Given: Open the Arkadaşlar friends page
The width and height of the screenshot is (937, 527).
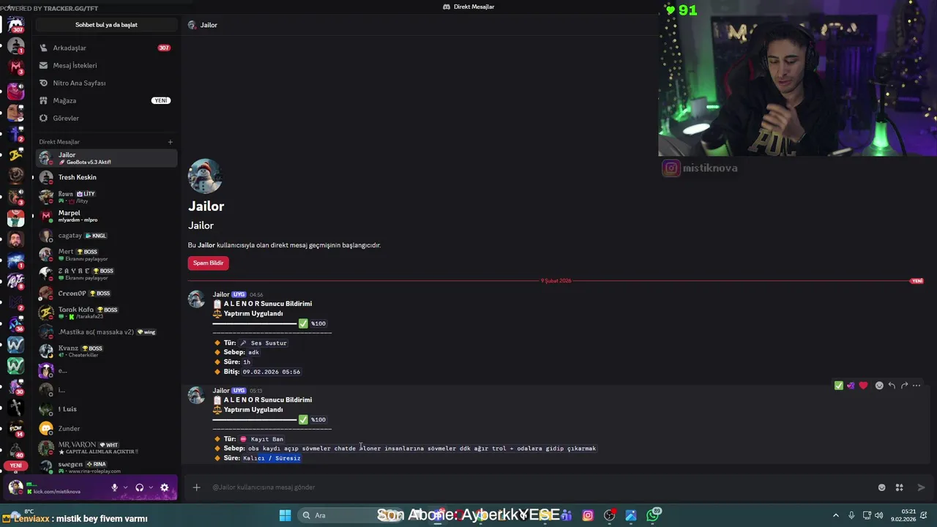Looking at the screenshot, I should (106, 48).
